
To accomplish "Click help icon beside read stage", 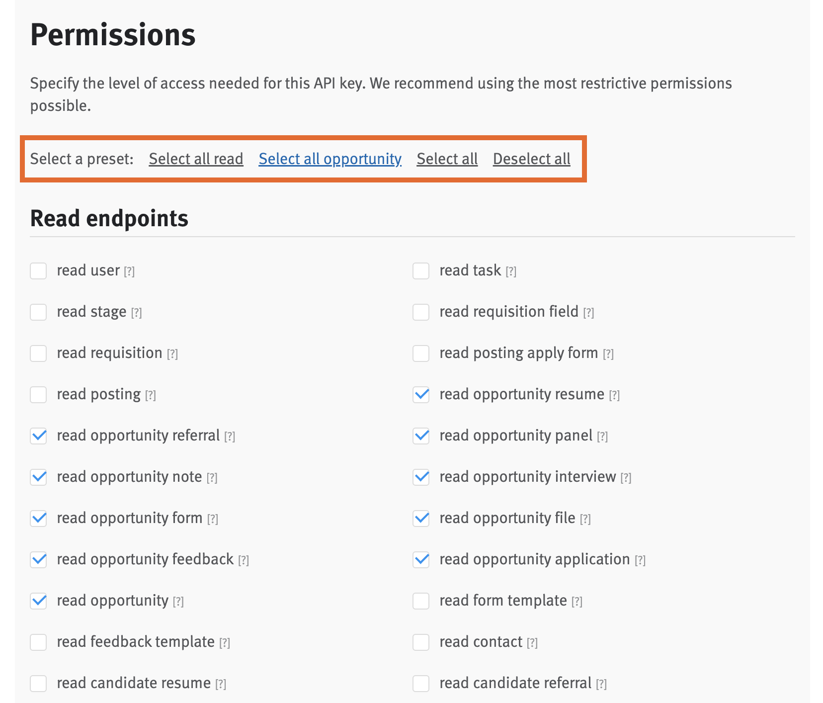I will click(x=136, y=313).
